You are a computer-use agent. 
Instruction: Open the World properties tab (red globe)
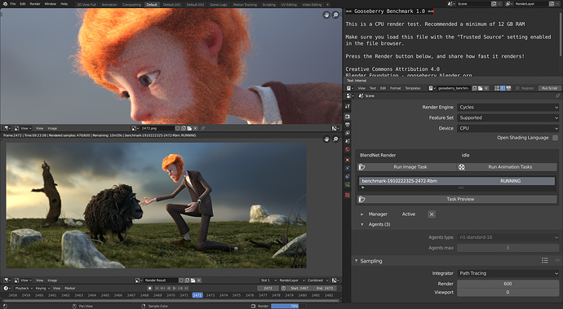click(348, 150)
